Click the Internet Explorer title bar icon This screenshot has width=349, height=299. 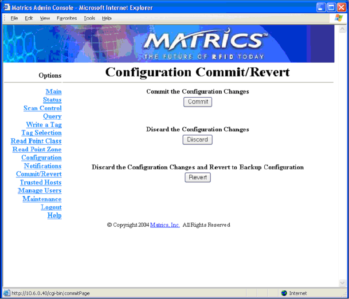(x=7, y=8)
